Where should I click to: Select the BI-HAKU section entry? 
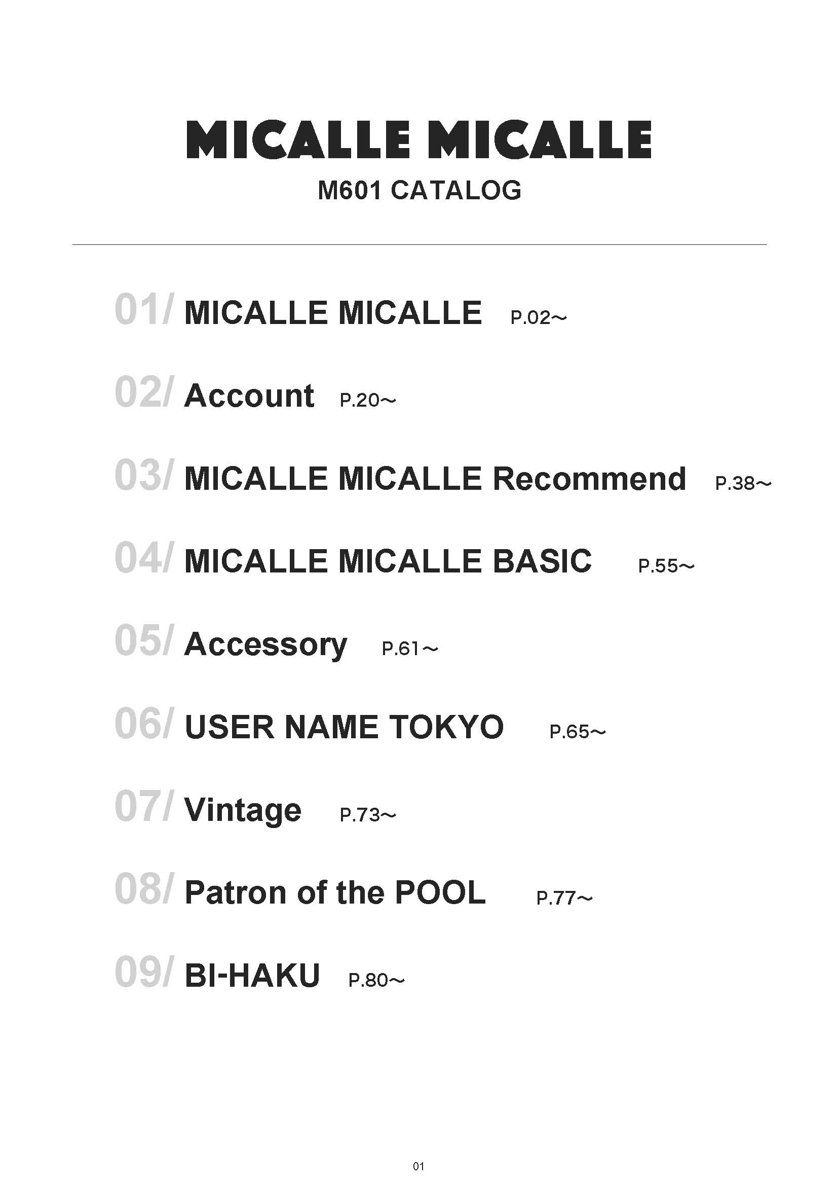point(252,976)
